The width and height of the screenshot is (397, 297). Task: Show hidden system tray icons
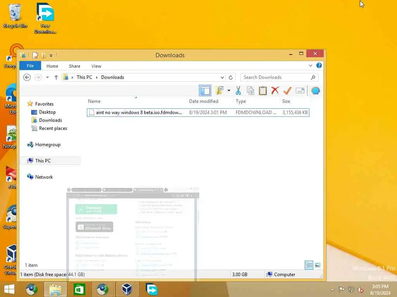click(332, 289)
